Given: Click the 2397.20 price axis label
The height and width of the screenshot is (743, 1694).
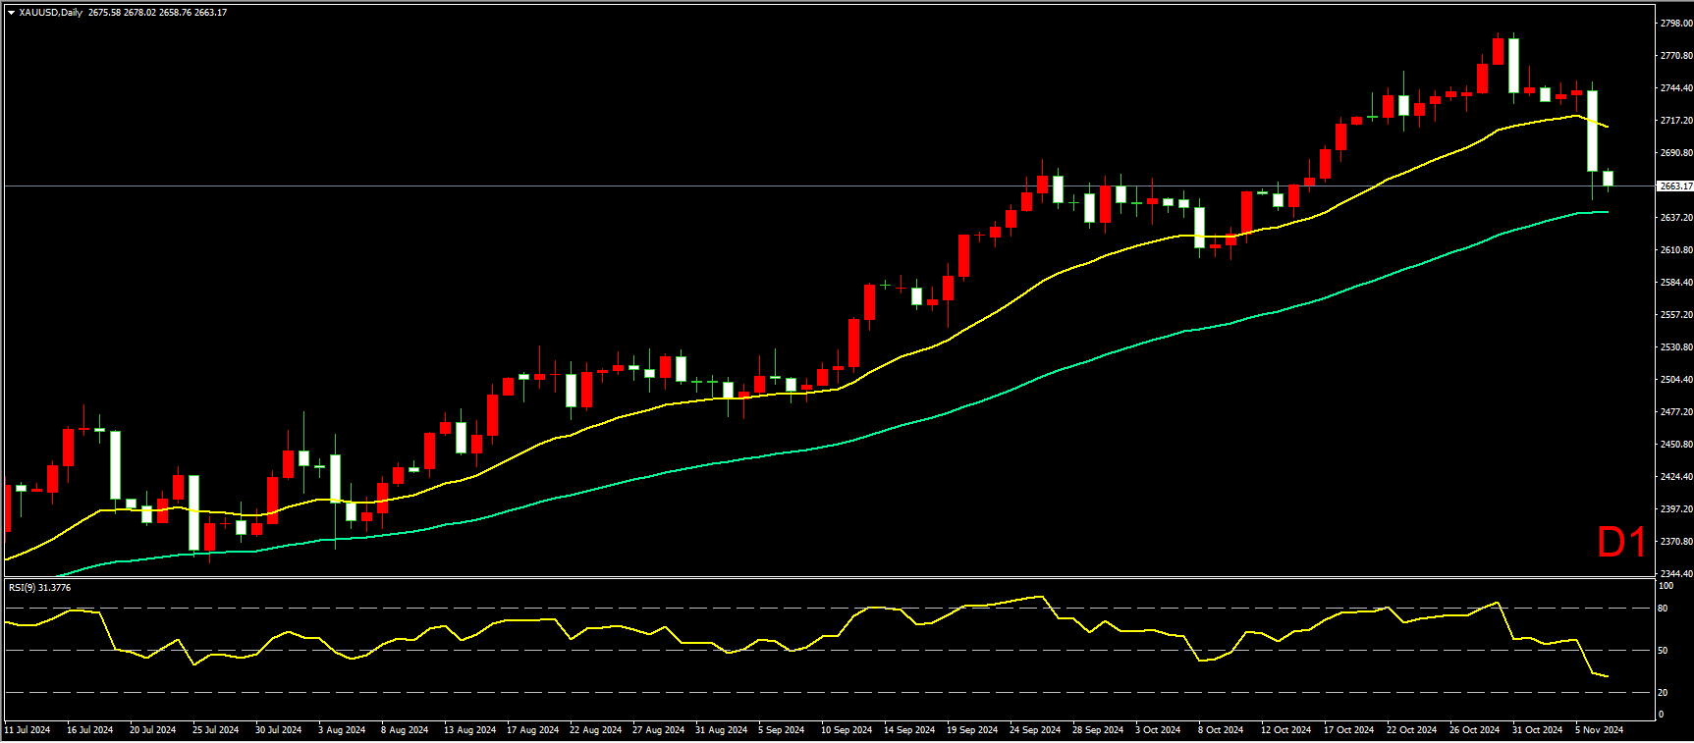Looking at the screenshot, I should point(1676,509).
